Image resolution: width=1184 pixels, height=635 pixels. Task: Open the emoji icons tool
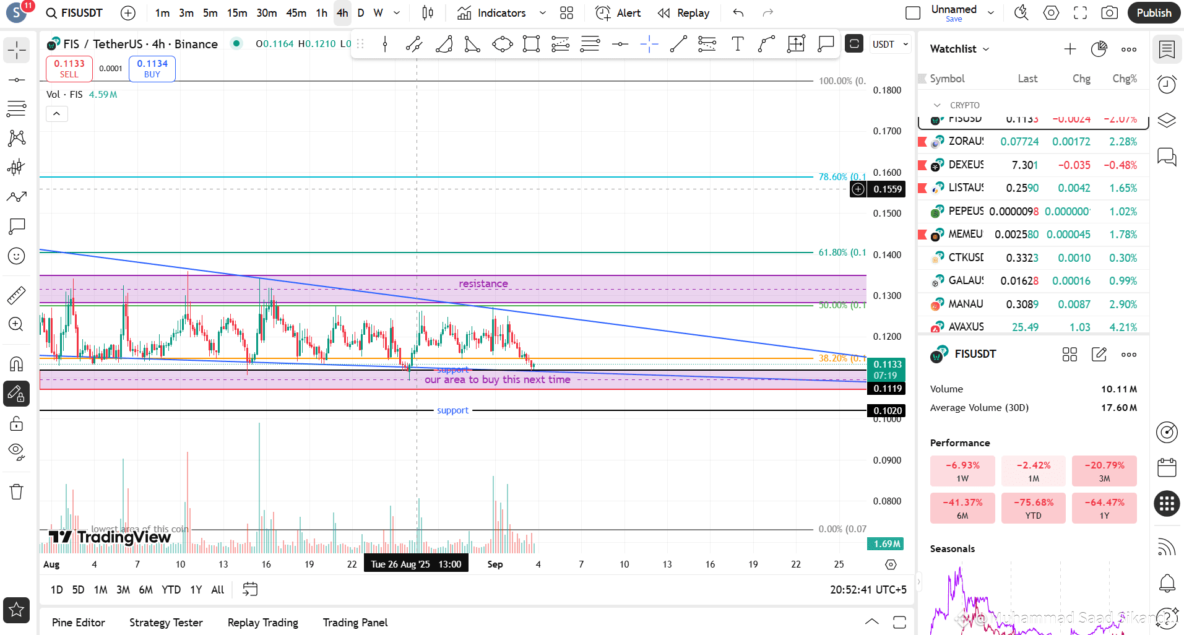(x=17, y=256)
